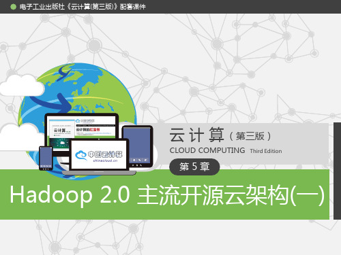Click the laptop showing chinacloud.cn logo
This screenshot has width=341, height=255.
click(99, 156)
